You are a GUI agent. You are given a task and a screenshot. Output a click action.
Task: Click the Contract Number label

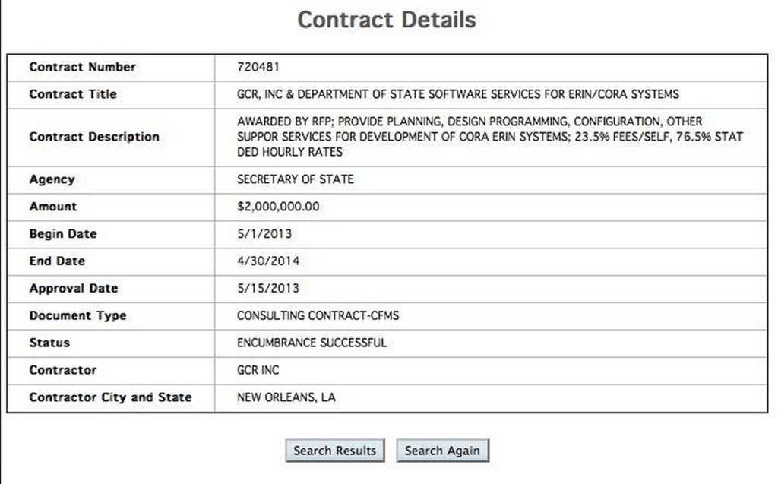click(83, 67)
